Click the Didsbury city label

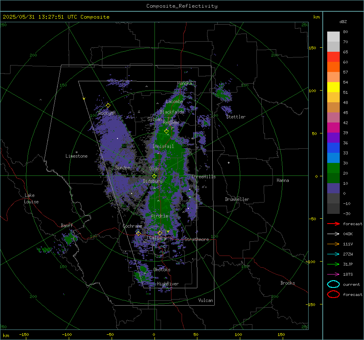[152, 181]
